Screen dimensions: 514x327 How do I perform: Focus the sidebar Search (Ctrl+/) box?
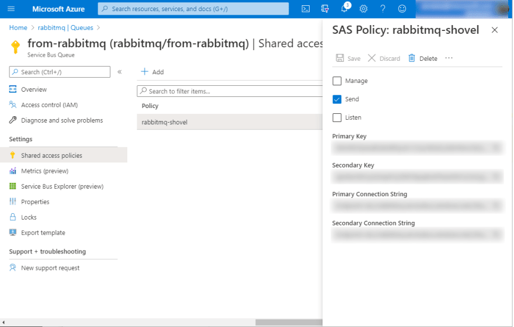pos(60,72)
